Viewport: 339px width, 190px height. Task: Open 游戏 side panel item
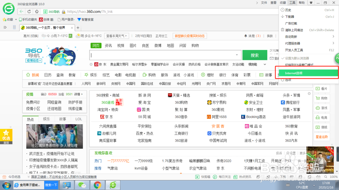click(321, 108)
